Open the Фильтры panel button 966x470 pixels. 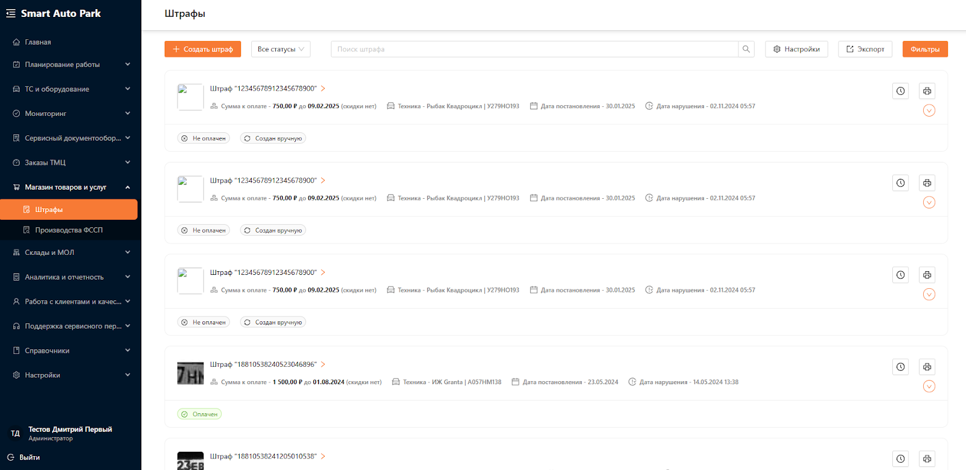pos(925,49)
